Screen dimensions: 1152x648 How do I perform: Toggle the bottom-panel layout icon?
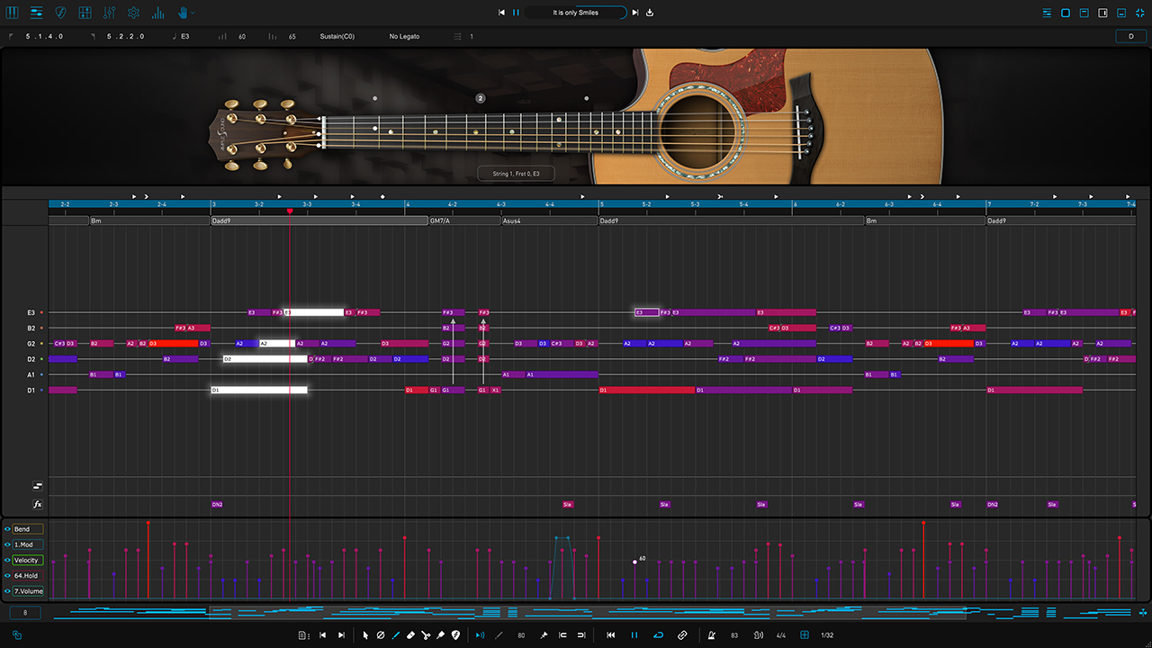tap(1120, 13)
